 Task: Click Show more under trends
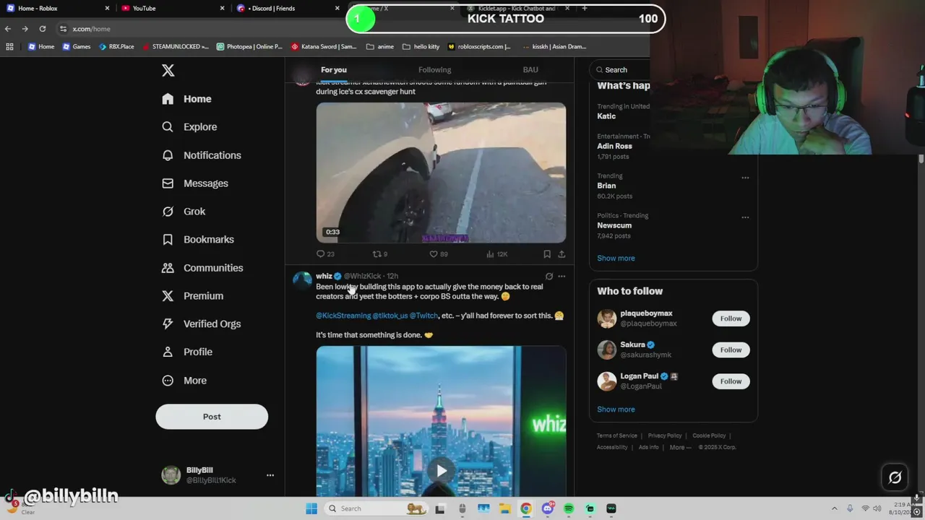(x=616, y=258)
